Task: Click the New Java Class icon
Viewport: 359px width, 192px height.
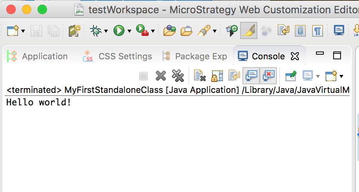Action: tap(74, 30)
